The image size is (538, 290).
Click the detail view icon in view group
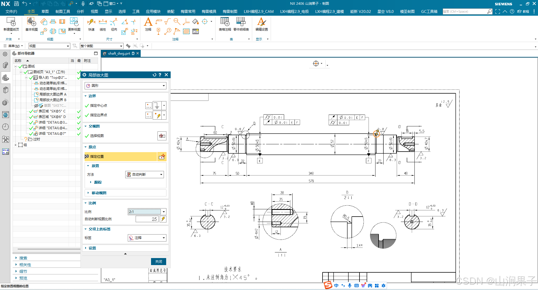point(43,31)
